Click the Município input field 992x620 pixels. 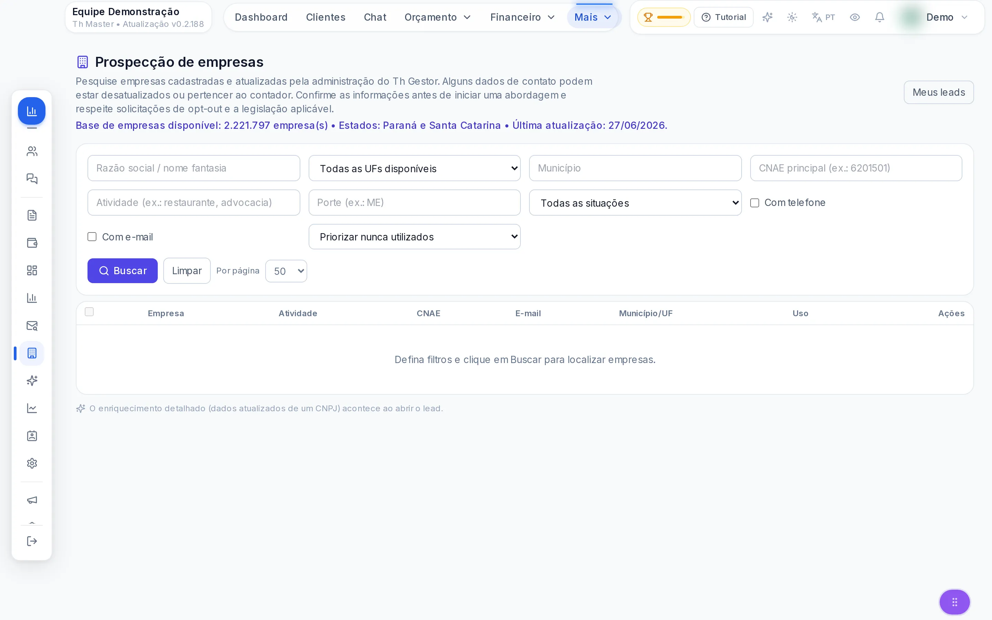(635, 168)
